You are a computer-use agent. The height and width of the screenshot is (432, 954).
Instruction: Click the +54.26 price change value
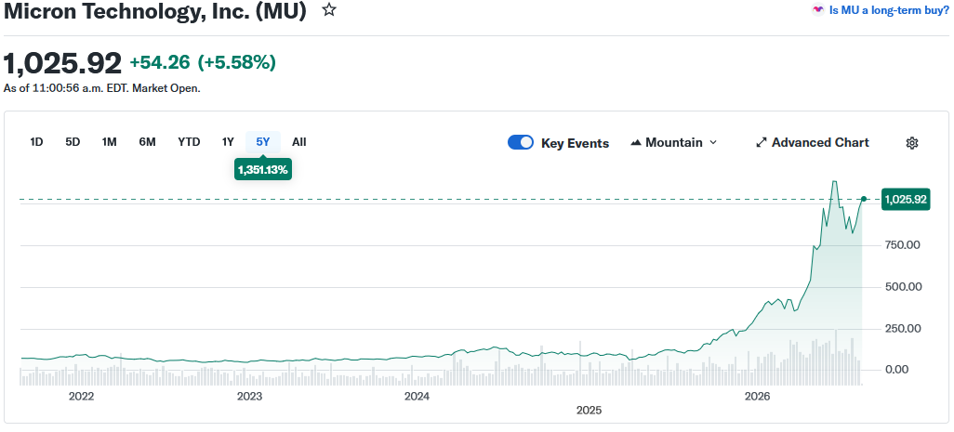(x=159, y=62)
